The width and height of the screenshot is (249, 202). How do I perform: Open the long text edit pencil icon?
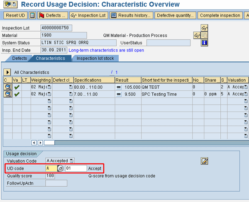click(204, 161)
